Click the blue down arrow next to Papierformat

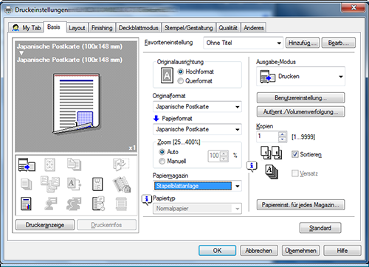tap(156, 119)
